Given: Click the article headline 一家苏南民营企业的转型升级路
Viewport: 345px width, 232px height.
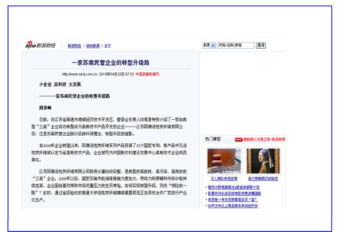Looking at the screenshot, I should click(110, 62).
